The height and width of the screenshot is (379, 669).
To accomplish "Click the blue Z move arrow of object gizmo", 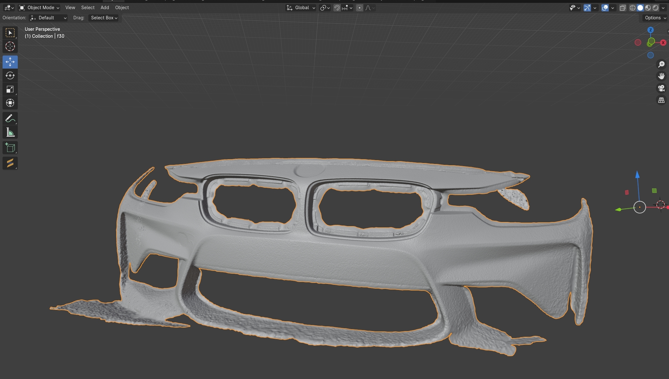I will 637,174.
